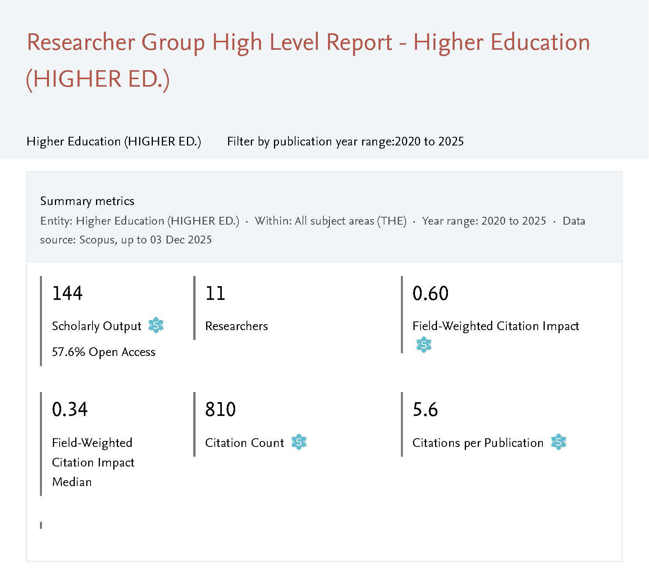Click the 0.60 citation impact value
The image size is (649, 579).
(430, 293)
